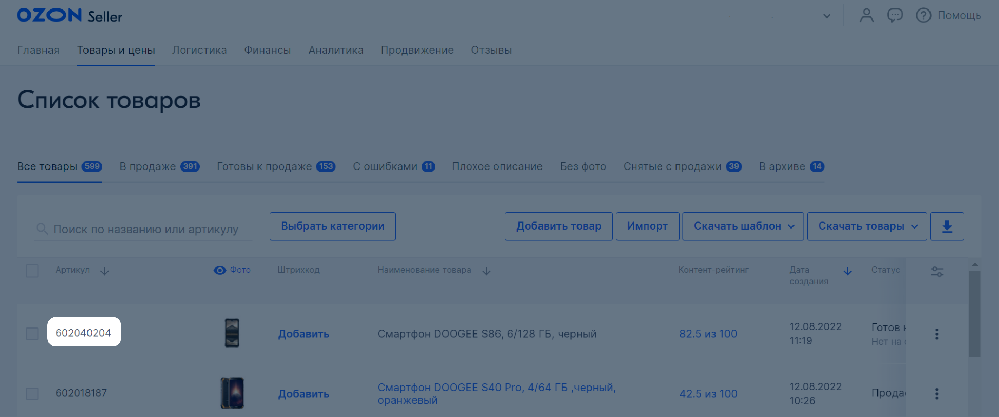Tick checkbox for item 602040204
The image size is (999, 417).
pos(32,334)
